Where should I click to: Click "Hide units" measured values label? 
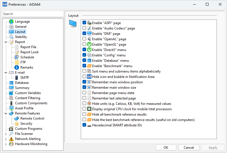[x=131, y=104]
